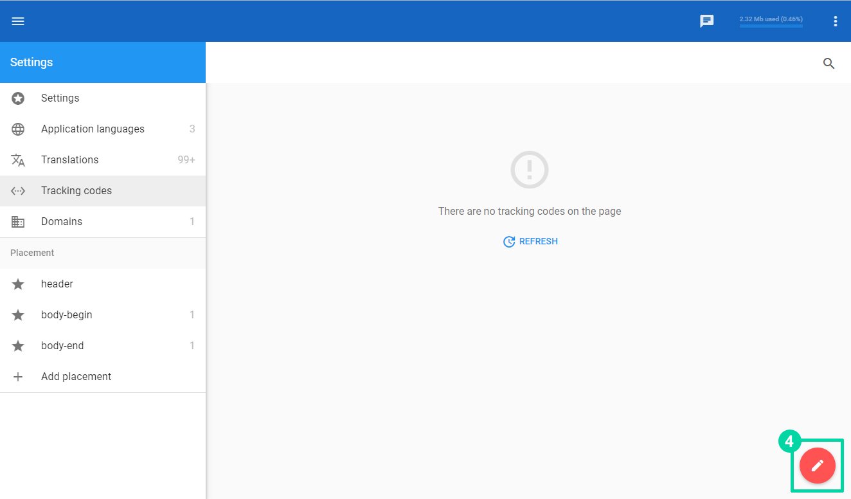Click the circular refresh arrow icon
The height and width of the screenshot is (499, 851).
point(509,242)
